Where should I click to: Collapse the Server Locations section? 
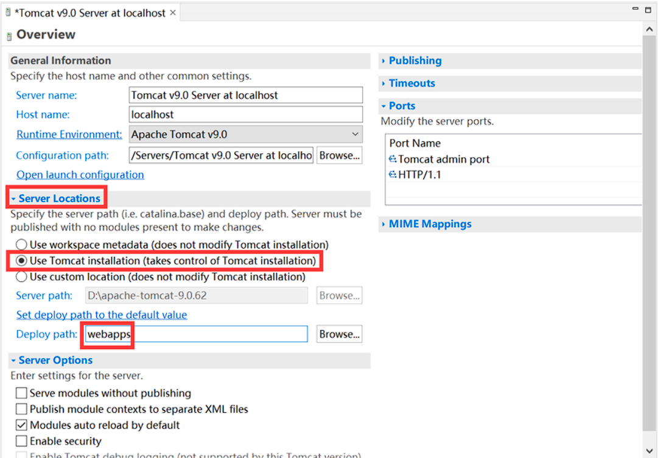[13, 199]
